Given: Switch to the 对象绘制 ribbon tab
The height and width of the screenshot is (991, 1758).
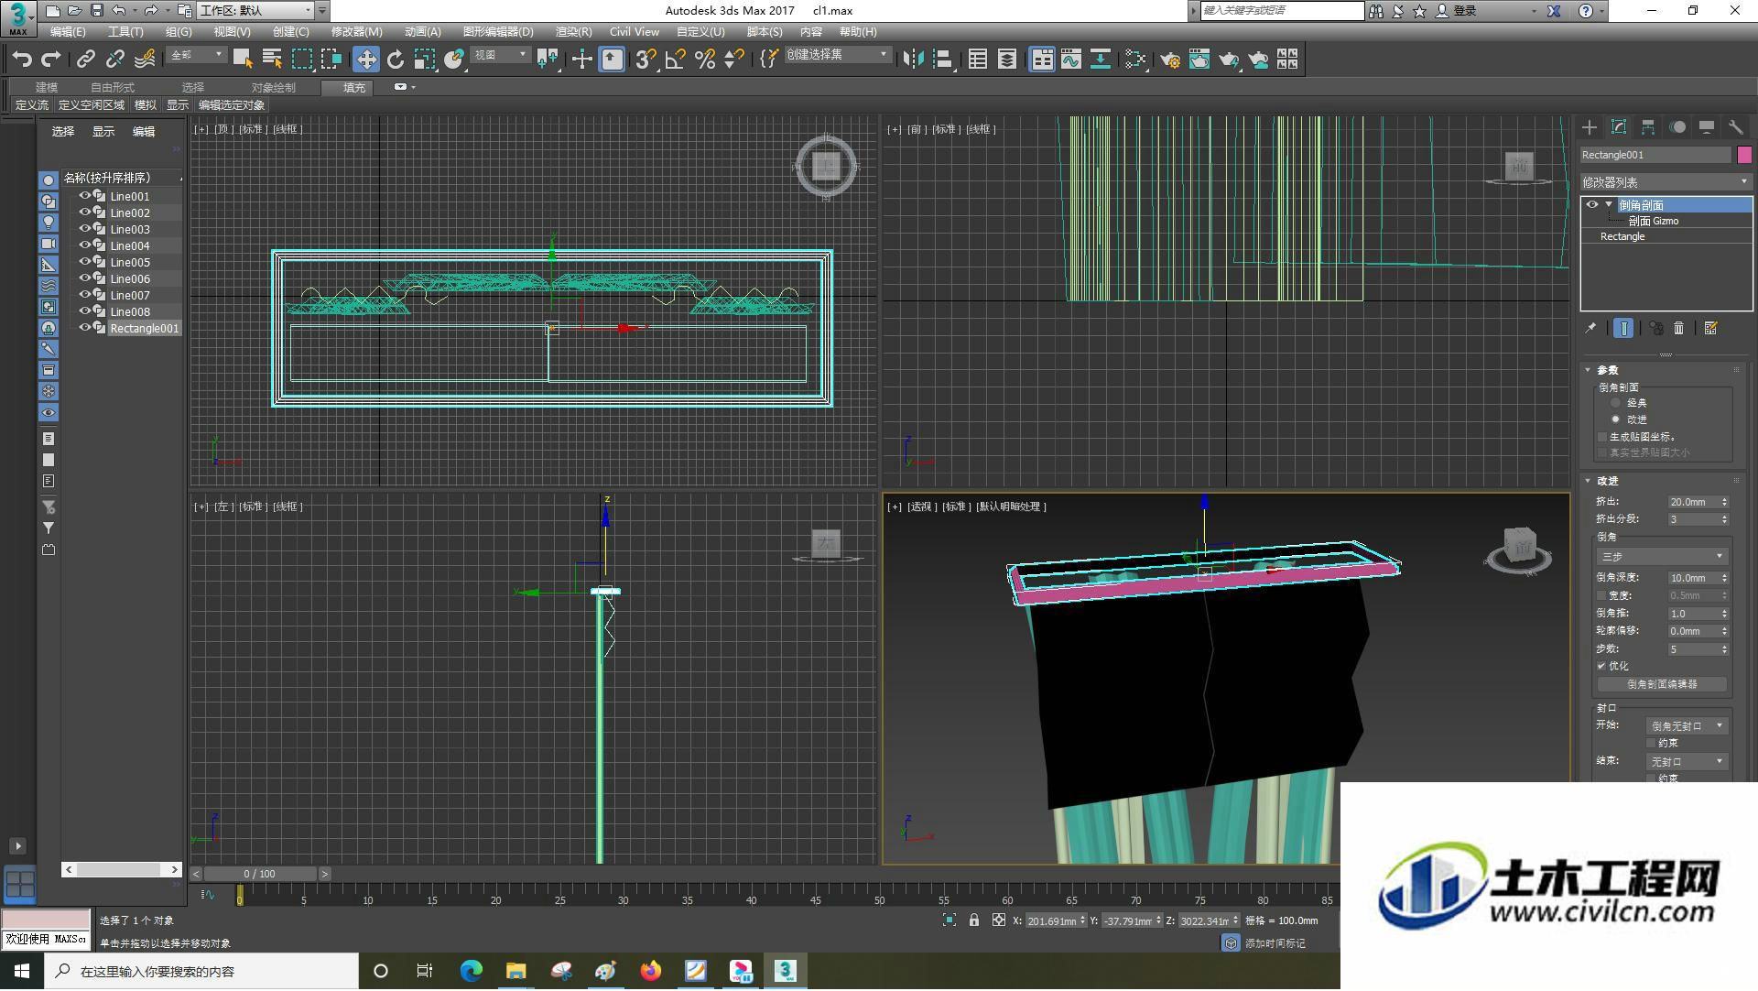Looking at the screenshot, I should (x=274, y=88).
